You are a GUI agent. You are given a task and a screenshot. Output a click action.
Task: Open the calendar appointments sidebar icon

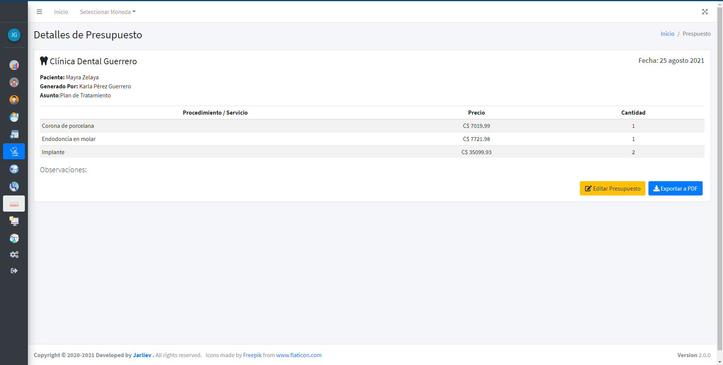click(x=14, y=134)
